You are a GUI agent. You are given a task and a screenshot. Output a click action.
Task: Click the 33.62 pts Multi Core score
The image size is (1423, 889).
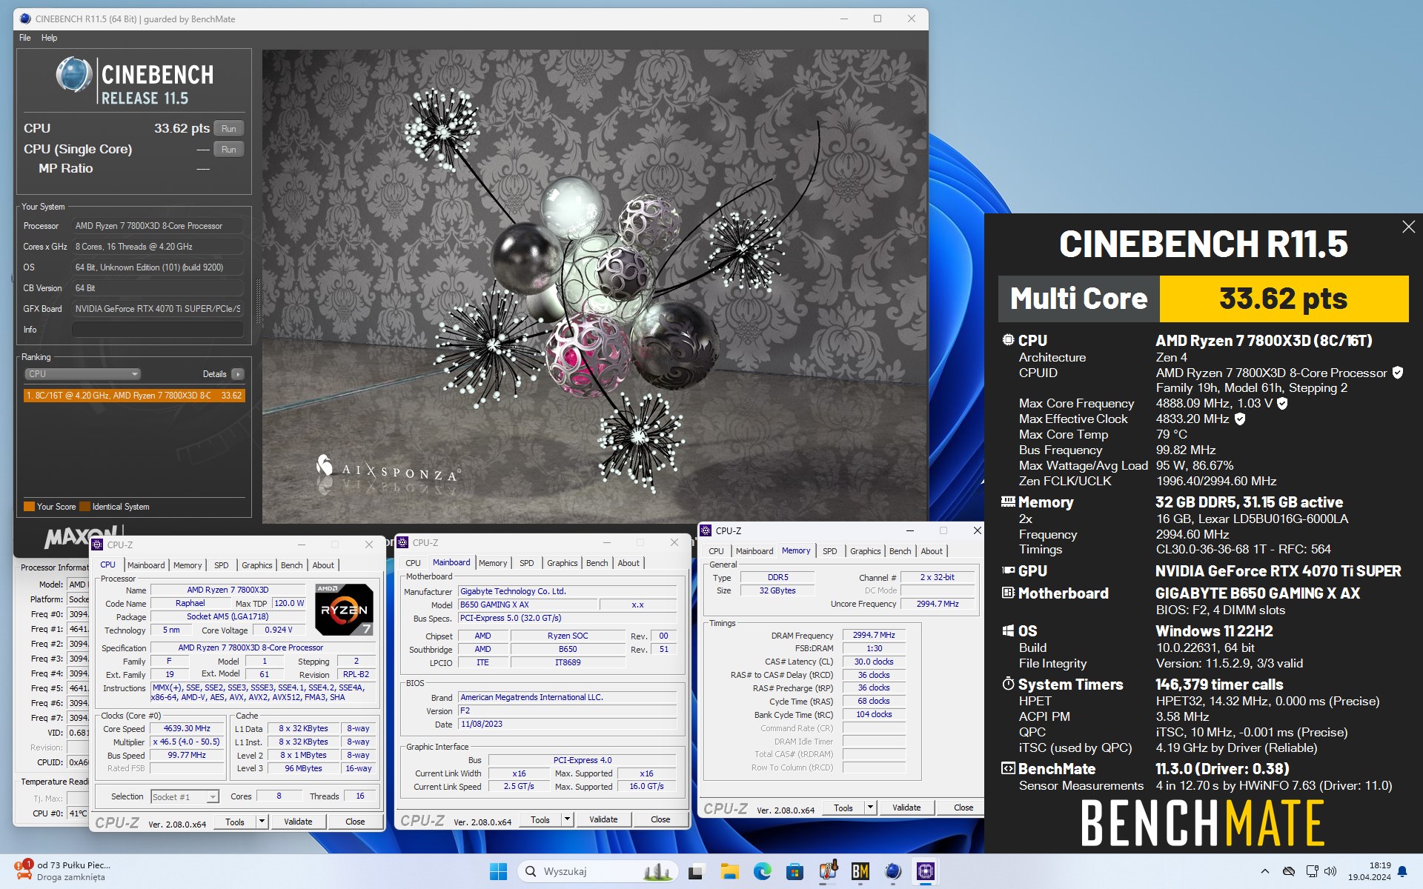coord(1284,299)
